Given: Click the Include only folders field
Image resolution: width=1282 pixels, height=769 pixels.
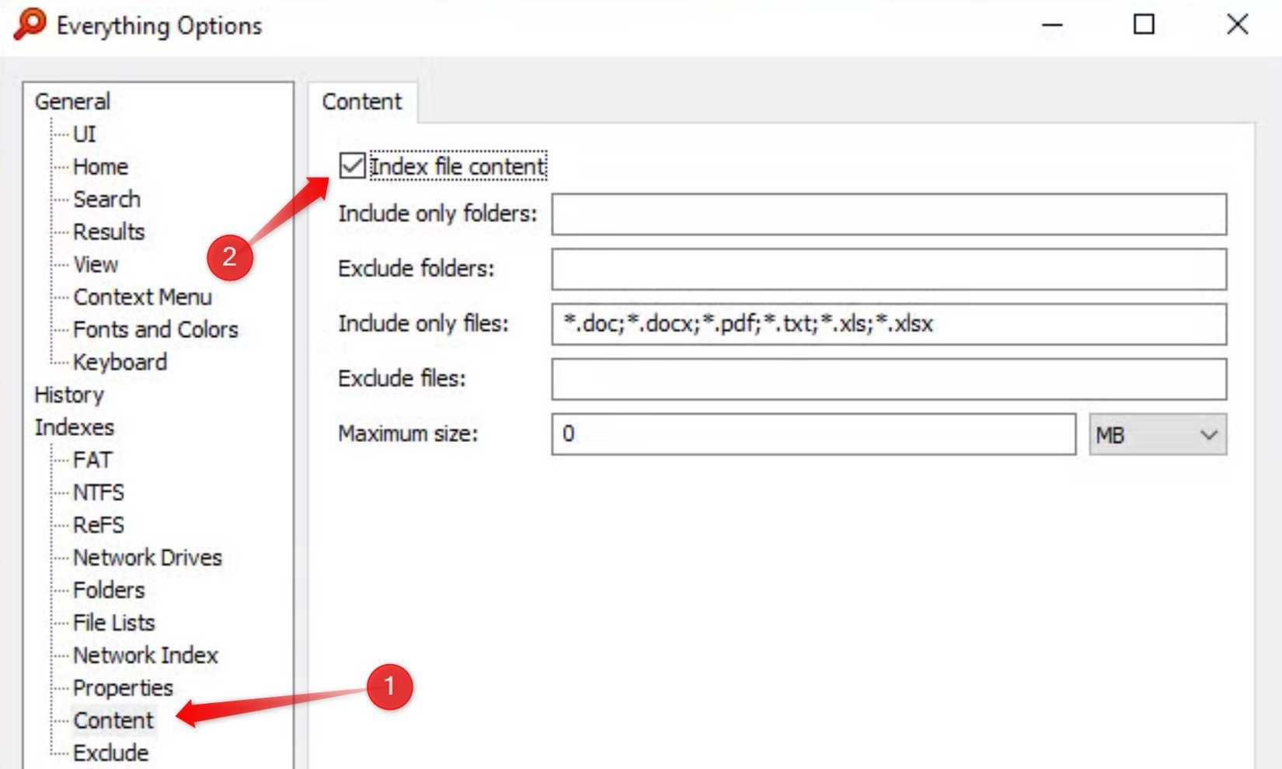Looking at the screenshot, I should (x=888, y=214).
